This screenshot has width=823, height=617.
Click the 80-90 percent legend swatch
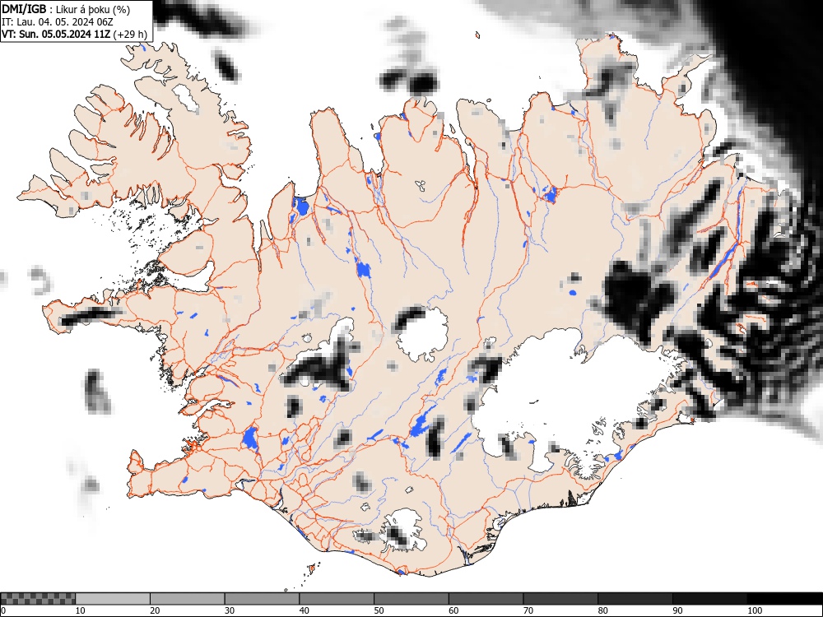(635, 599)
